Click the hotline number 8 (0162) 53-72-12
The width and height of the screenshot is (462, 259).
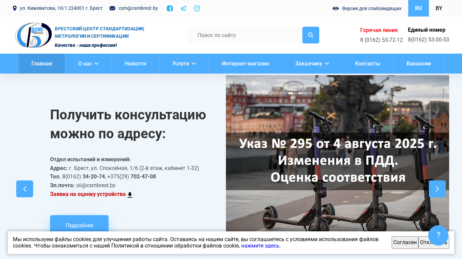pyautogui.click(x=382, y=40)
